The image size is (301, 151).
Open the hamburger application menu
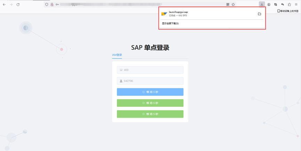(x=296, y=5)
